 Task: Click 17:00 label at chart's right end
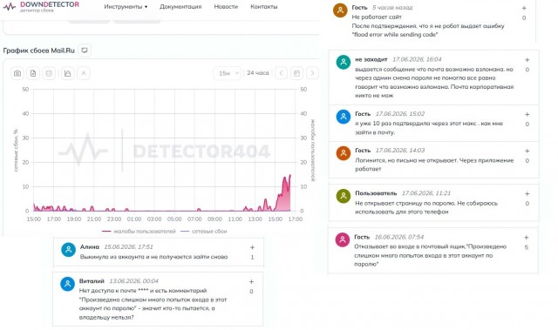[295, 219]
